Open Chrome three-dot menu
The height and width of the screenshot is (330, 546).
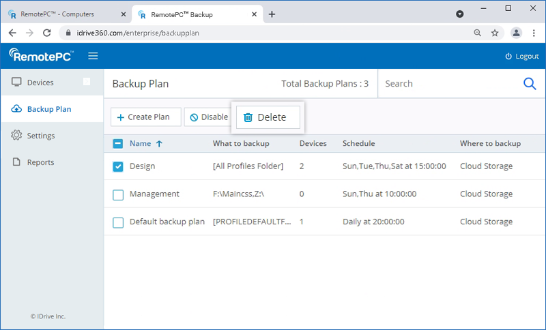coord(534,33)
